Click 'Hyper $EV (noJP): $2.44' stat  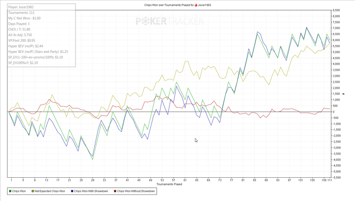tap(25, 46)
